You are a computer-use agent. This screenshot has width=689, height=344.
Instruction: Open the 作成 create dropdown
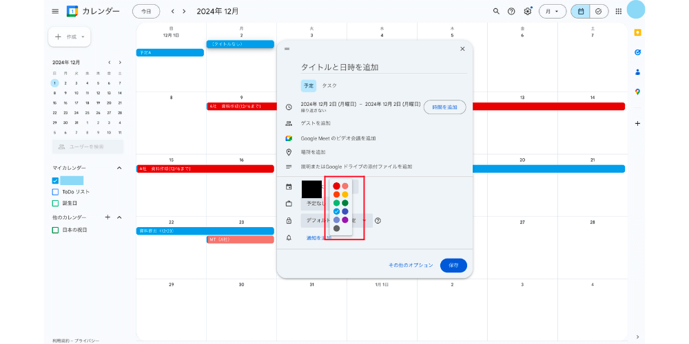tap(70, 37)
